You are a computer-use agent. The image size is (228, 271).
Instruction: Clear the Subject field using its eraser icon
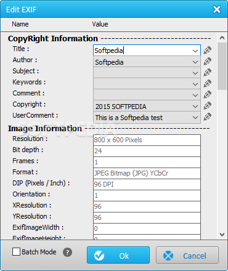(207, 72)
